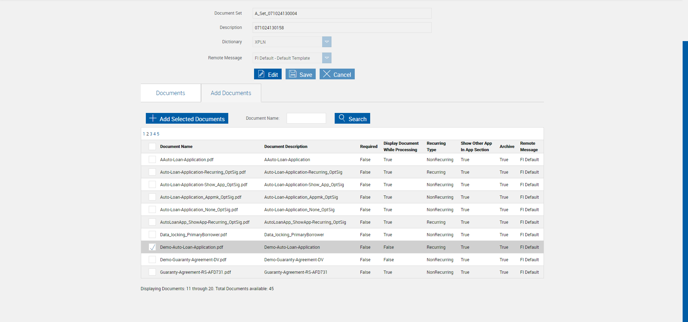This screenshot has width=688, height=322.
Task: Click the Add Selected Documents button
Action: 187,118
